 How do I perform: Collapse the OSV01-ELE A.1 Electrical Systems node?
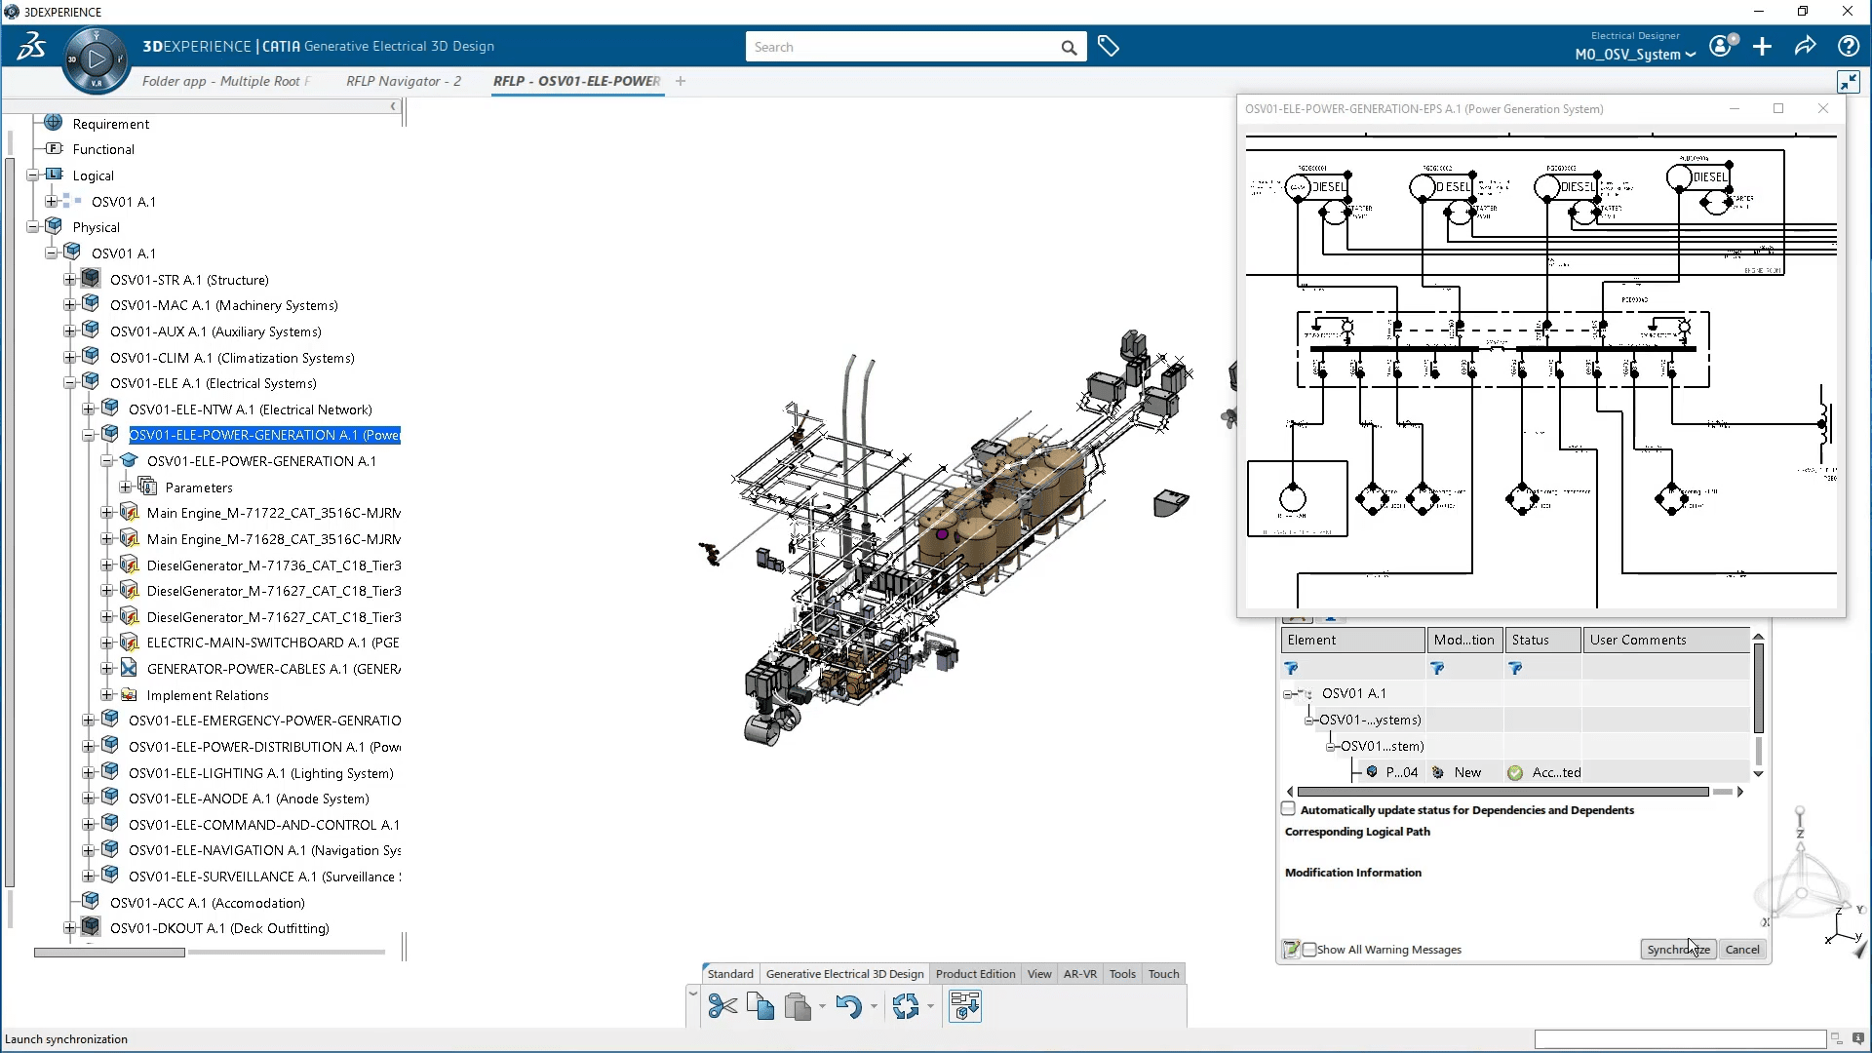(70, 383)
